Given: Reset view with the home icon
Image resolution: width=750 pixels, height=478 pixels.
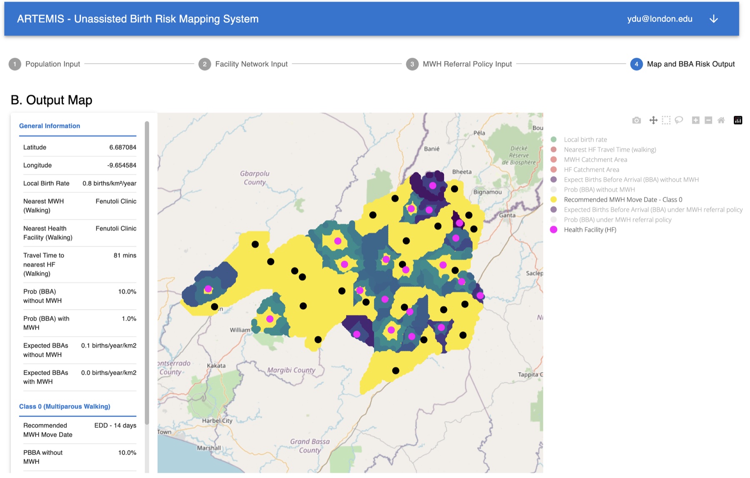Looking at the screenshot, I should [721, 120].
